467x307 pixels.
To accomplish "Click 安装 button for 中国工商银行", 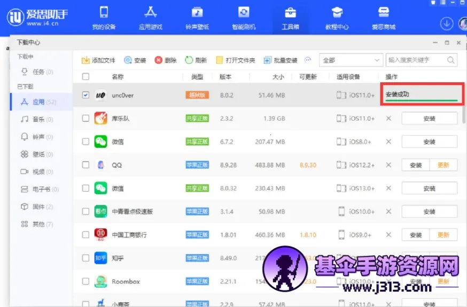I will pos(416,235).
